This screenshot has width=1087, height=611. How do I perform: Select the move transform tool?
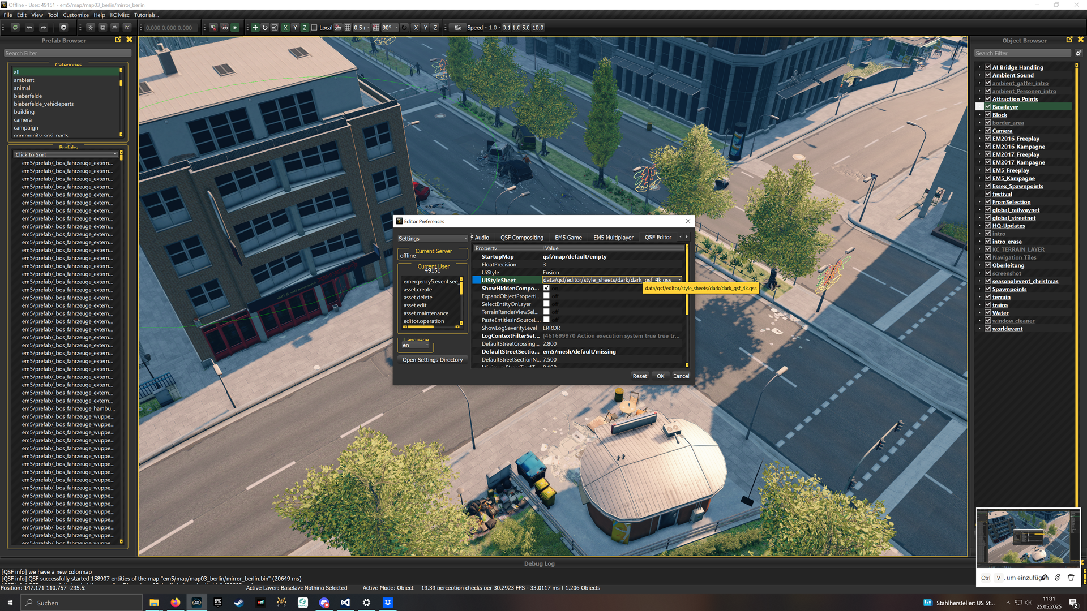point(255,27)
